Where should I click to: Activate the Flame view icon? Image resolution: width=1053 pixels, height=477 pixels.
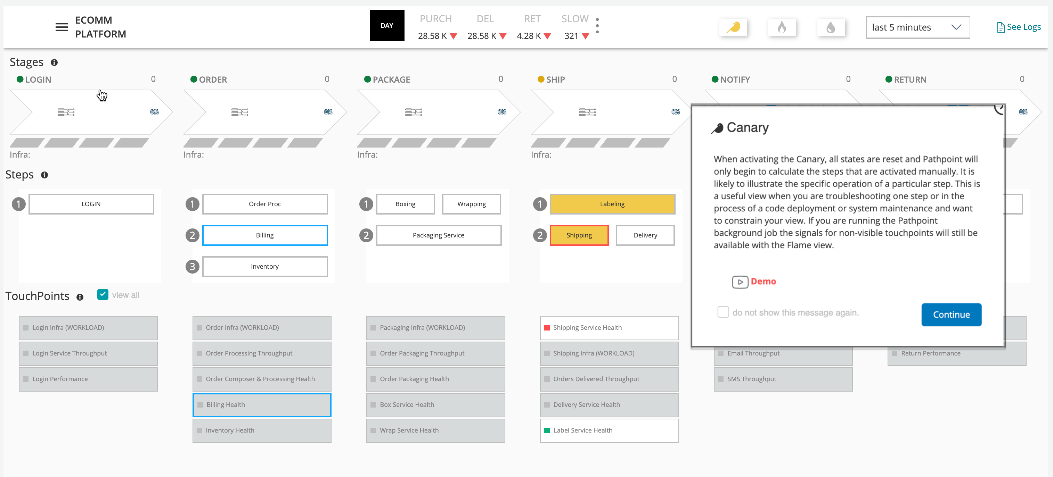pyautogui.click(x=782, y=27)
